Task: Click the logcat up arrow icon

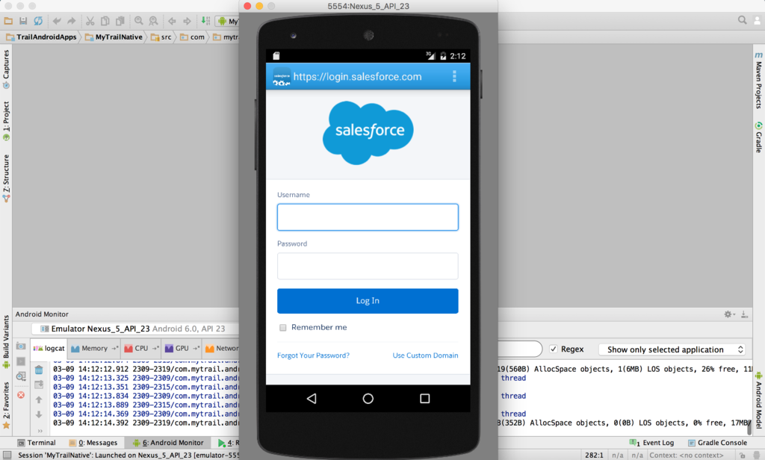Action: [39, 400]
